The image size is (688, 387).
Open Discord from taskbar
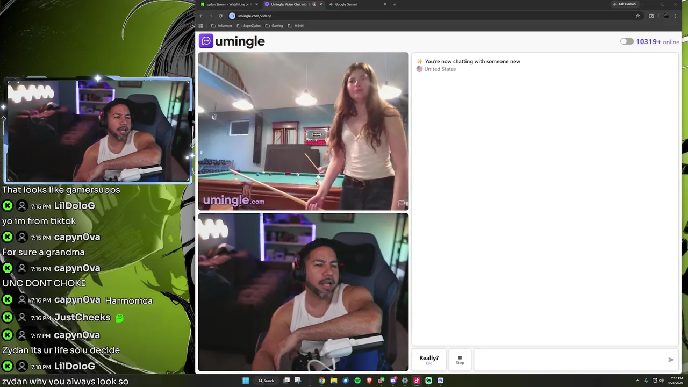[x=393, y=381]
